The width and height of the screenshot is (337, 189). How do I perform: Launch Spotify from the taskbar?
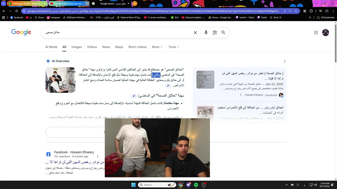click(196, 185)
